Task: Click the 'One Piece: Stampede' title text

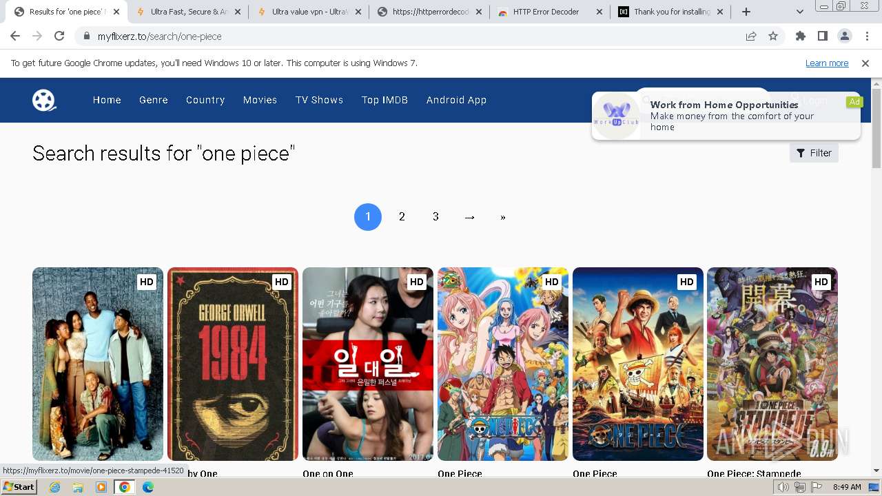Action: pos(754,473)
